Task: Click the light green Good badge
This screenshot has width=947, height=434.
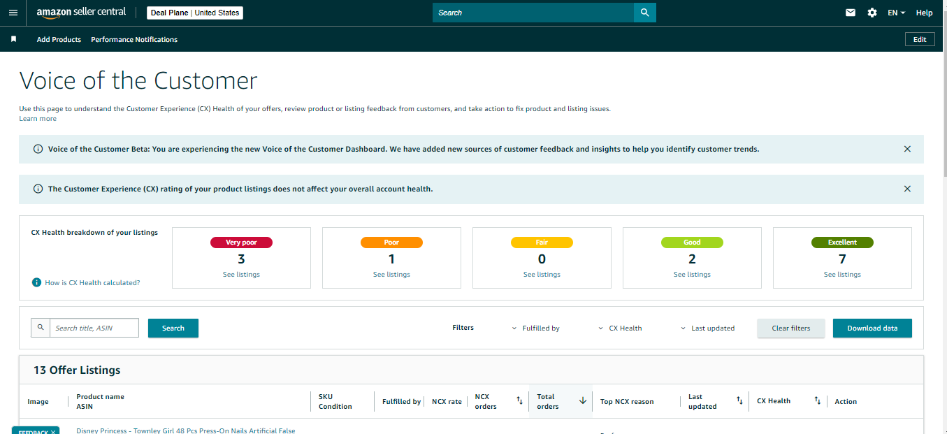Action: coord(692,243)
